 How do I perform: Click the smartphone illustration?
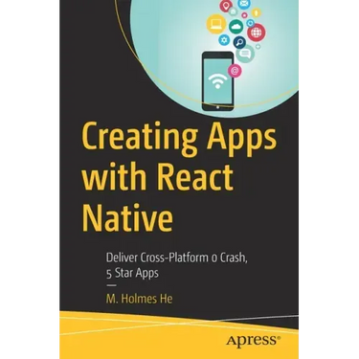tap(217, 81)
